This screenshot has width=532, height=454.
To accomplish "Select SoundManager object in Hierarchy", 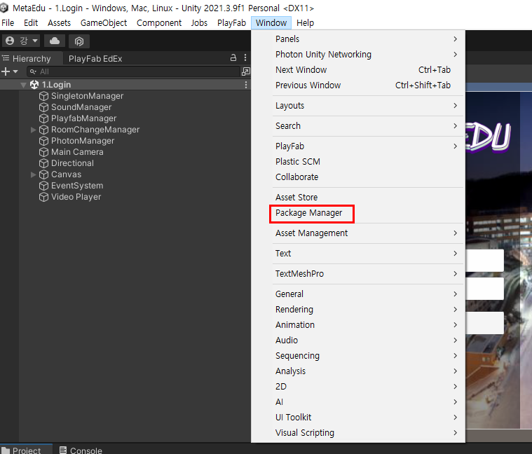I will pyautogui.click(x=81, y=107).
